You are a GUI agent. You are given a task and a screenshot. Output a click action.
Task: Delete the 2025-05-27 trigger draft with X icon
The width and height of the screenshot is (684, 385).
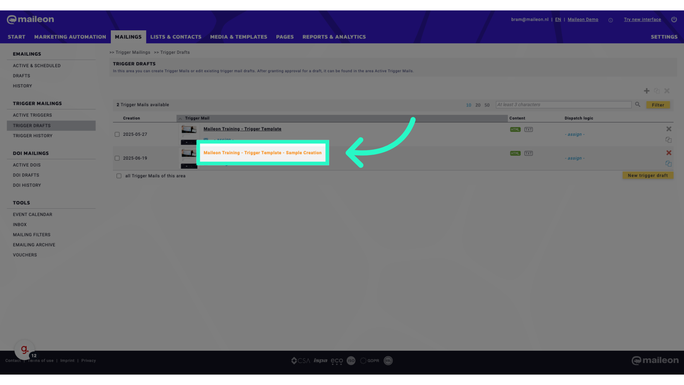pyautogui.click(x=669, y=129)
